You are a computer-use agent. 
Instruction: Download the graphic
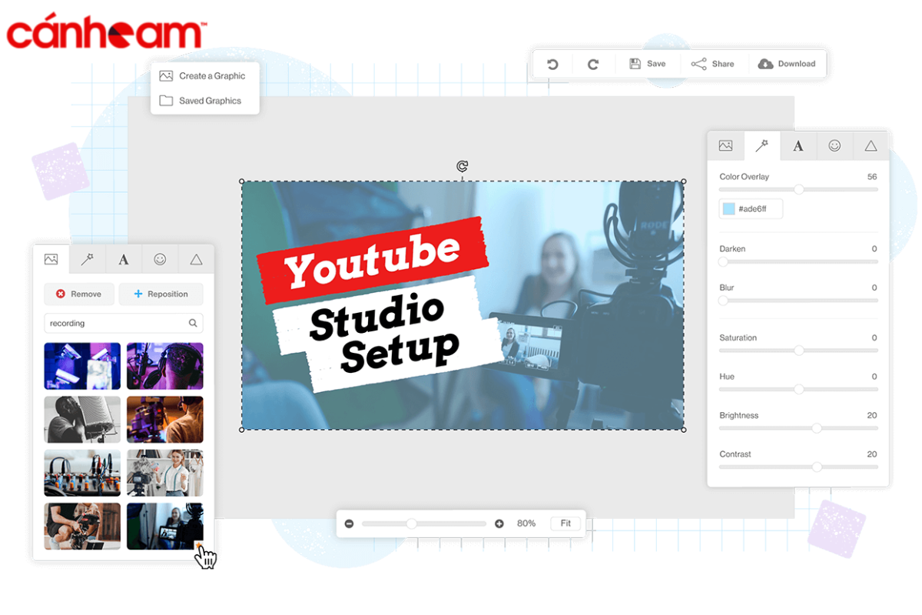click(787, 64)
